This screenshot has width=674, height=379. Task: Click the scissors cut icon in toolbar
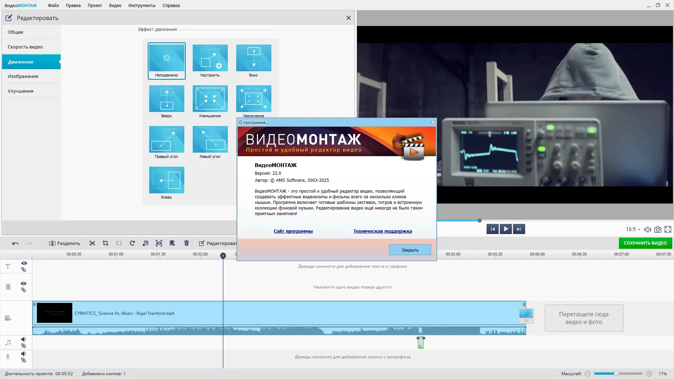pyautogui.click(x=92, y=243)
